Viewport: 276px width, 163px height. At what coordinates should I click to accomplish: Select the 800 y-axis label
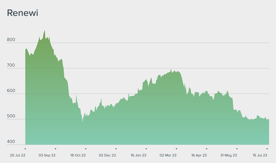click(x=11, y=40)
